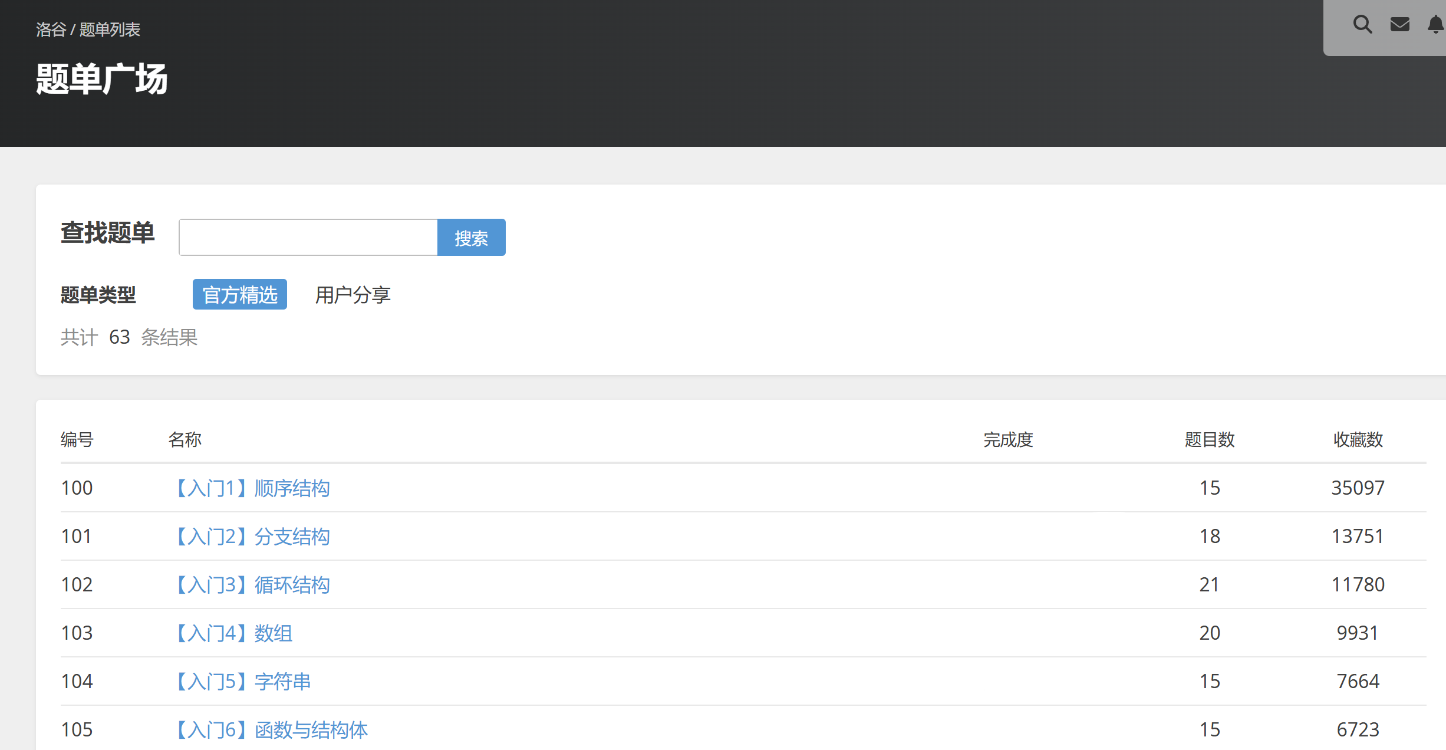Select the 官方精选 filter
1446x750 pixels.
[x=239, y=294]
